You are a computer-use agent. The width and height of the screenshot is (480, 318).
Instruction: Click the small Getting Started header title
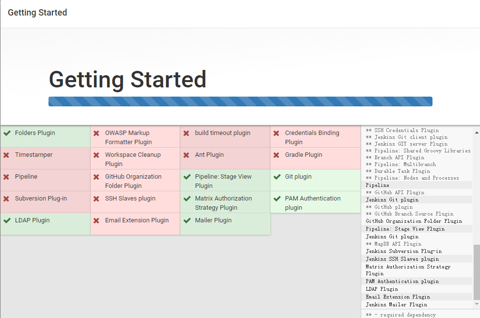point(37,13)
